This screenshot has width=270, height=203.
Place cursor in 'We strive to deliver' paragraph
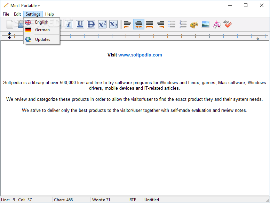coord(135,110)
